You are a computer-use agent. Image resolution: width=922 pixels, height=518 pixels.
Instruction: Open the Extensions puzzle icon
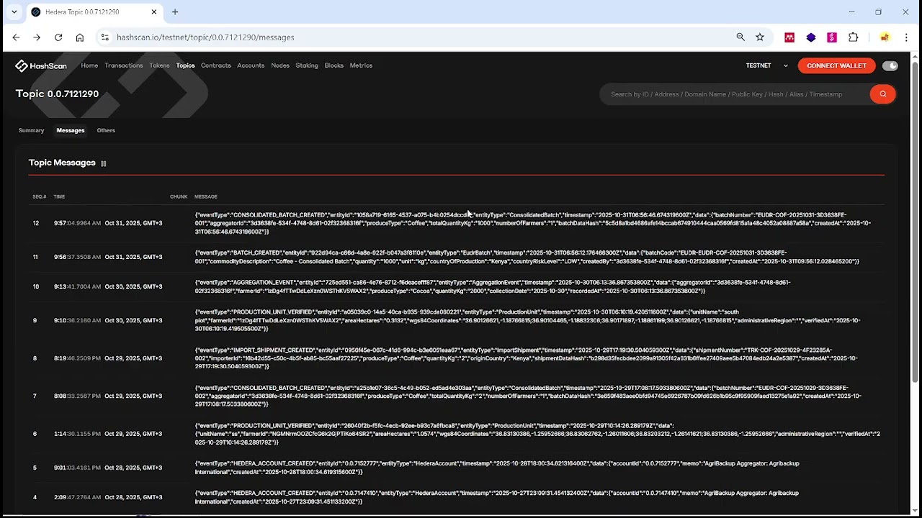pos(854,37)
